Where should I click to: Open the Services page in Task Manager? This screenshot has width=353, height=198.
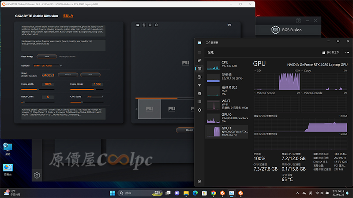coord(199,110)
